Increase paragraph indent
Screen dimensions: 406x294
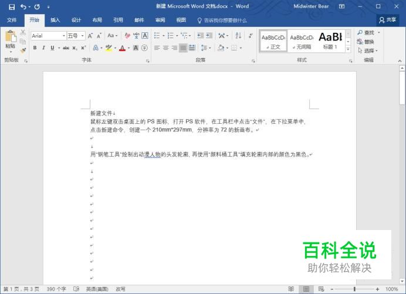tap(209, 35)
